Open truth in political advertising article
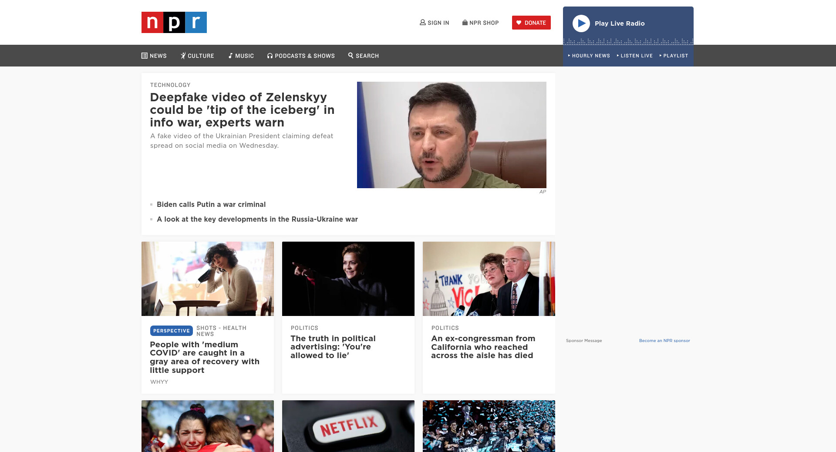Screen dimensions: 836x452 tap(333, 347)
